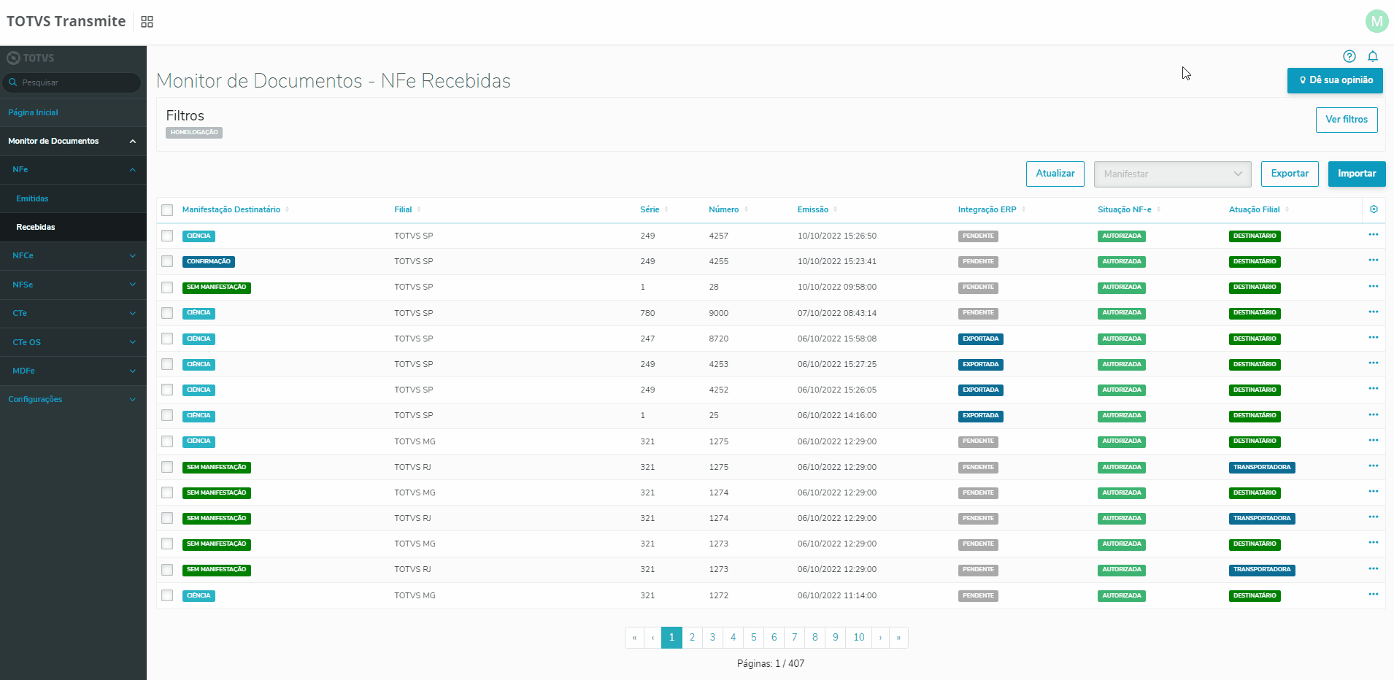
Task: Open row actions for NFe number 9000
Action: [x=1374, y=312]
